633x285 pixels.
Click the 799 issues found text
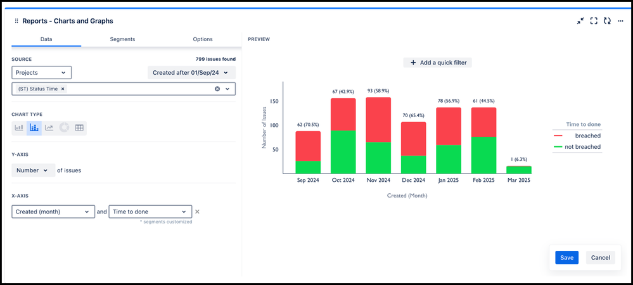coord(215,59)
